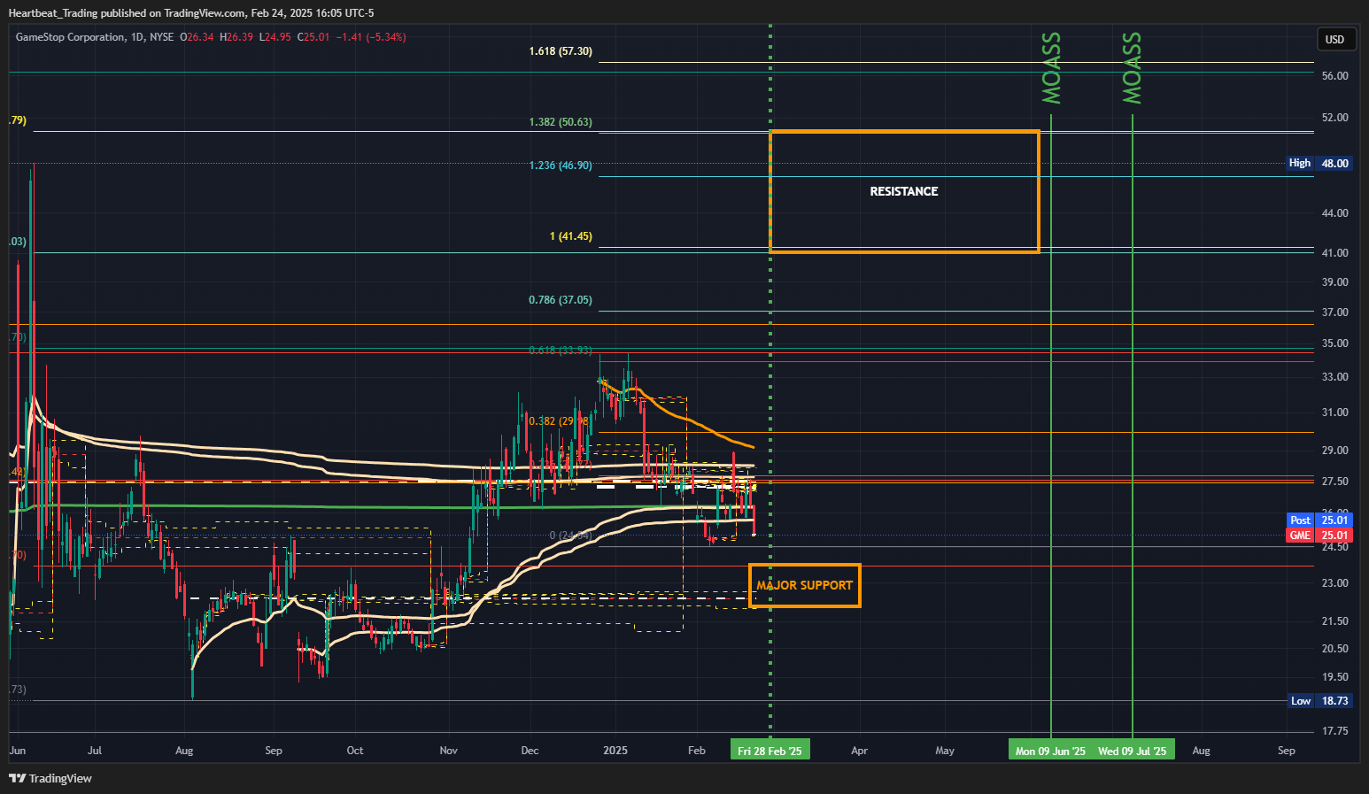
Task: Click the high value H26.39
Action: point(236,37)
